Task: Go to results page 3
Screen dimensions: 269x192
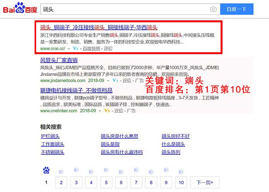Action: pos(76,182)
